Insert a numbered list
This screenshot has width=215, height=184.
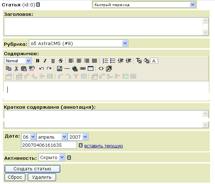105,61
